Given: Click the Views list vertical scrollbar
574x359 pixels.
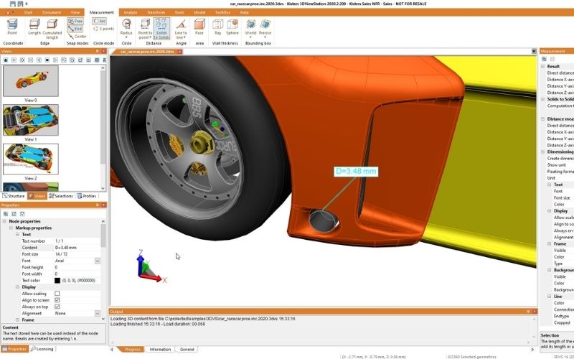Looking at the screenshot, I should click(103, 129).
